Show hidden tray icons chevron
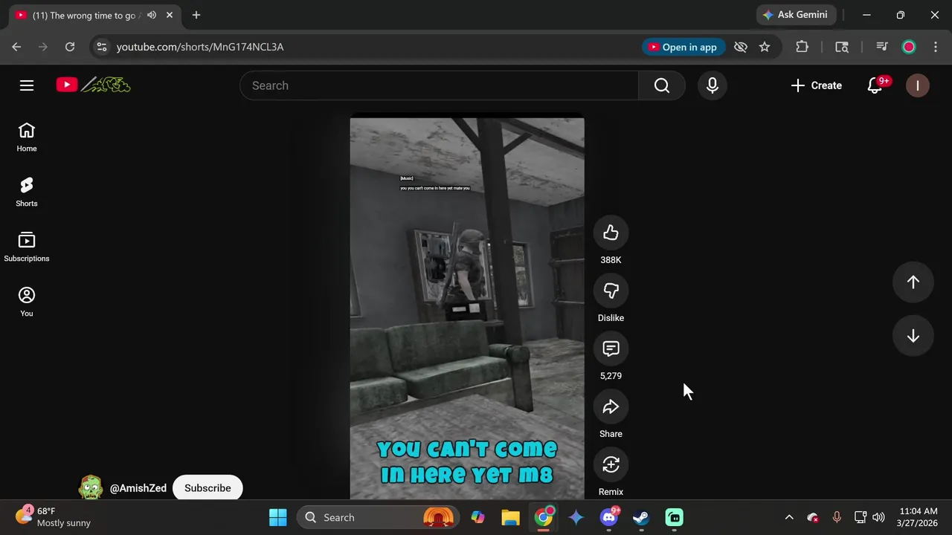Image resolution: width=952 pixels, height=535 pixels. click(789, 517)
